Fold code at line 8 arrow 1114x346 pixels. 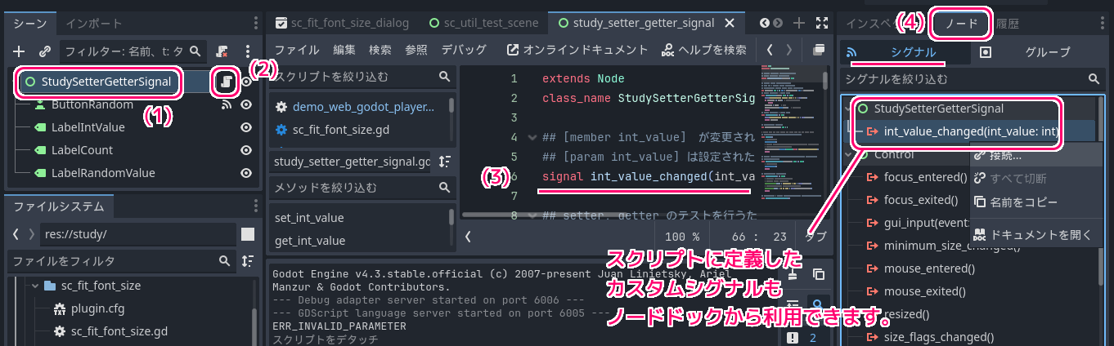pyautogui.click(x=533, y=216)
